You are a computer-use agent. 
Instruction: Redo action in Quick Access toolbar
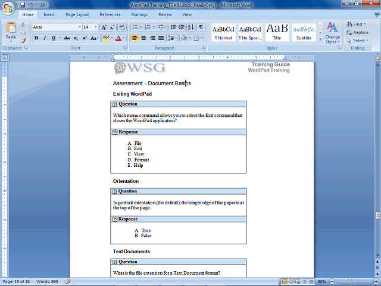[x=42, y=5]
